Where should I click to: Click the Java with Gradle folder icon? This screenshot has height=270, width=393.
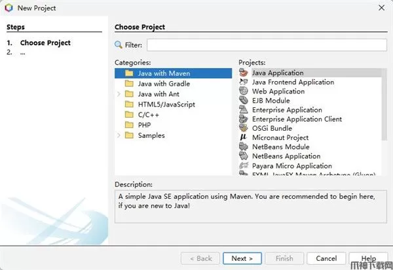(129, 84)
